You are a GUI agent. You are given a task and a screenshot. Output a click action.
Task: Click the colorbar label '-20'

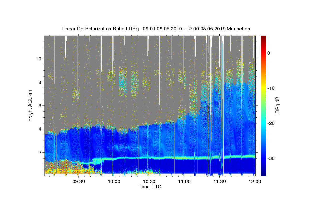[x=271, y=123]
